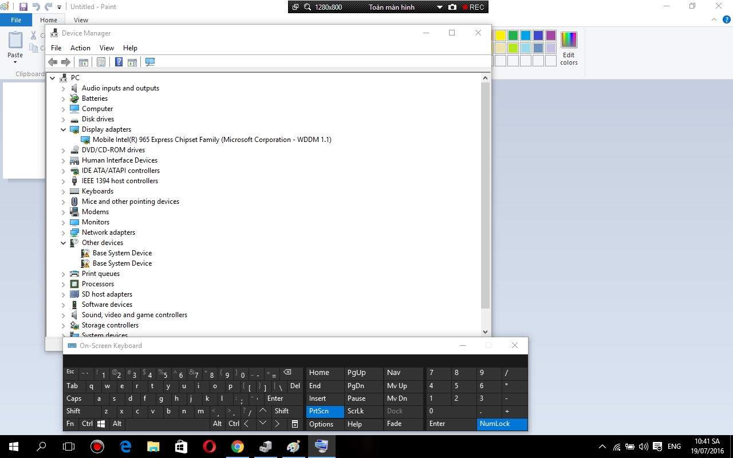Toggle the Fn key on On-Screen Keyboard
Viewport: 733px width, 458px height.
(x=70, y=424)
